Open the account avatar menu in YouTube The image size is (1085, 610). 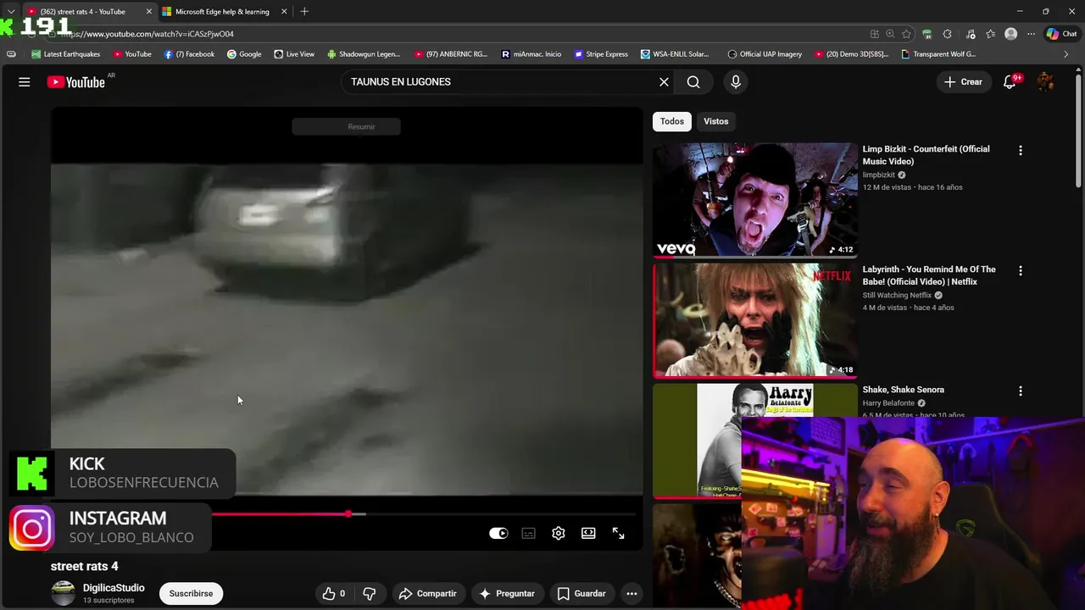pos(1046,82)
